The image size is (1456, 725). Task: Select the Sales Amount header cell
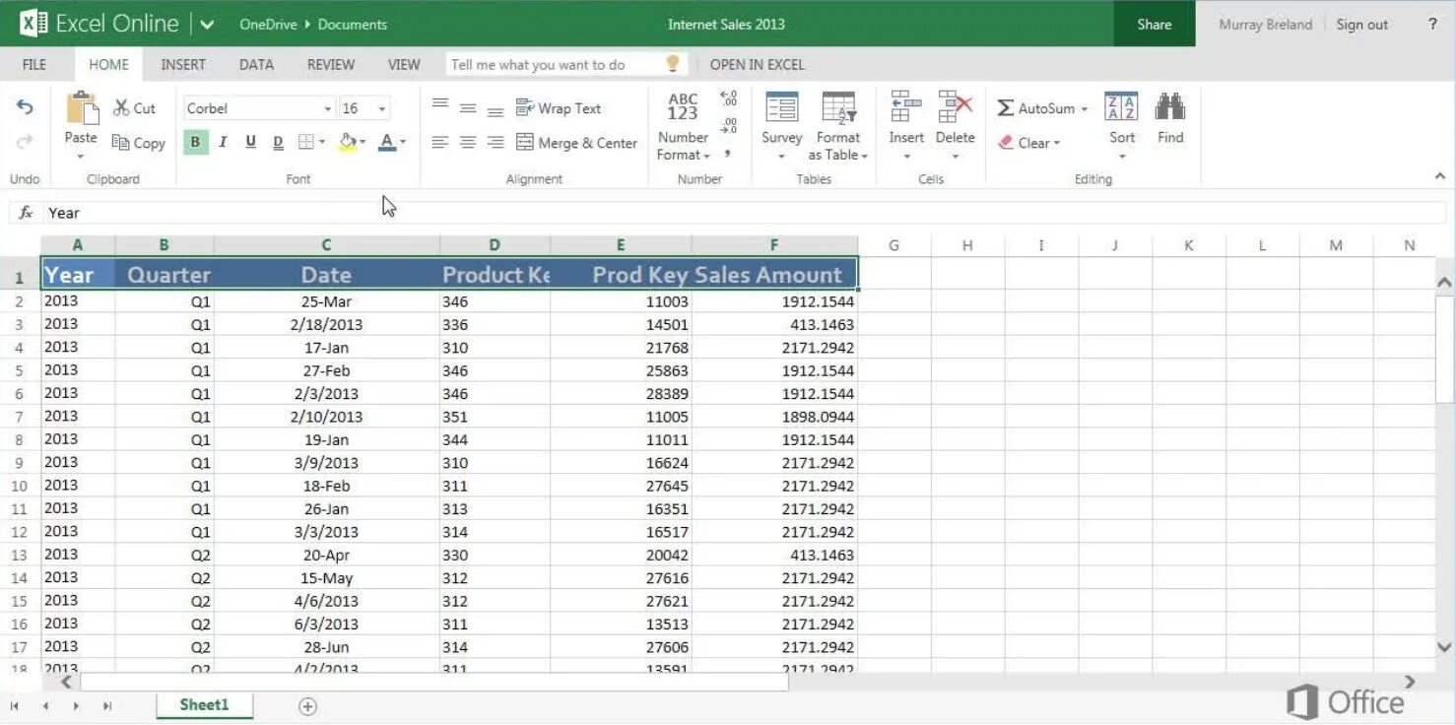[774, 275]
